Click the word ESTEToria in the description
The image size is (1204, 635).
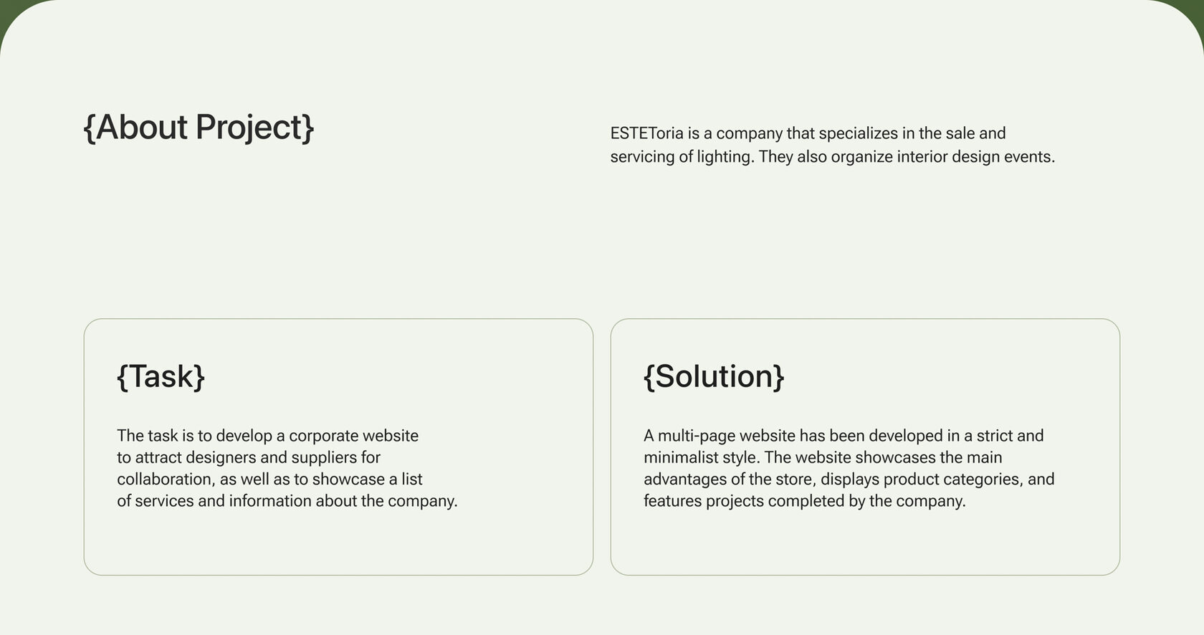click(646, 133)
